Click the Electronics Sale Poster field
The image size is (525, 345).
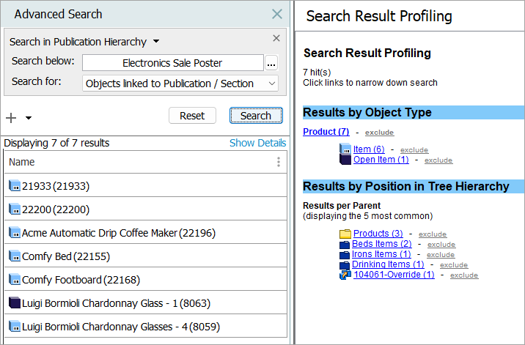[172, 63]
